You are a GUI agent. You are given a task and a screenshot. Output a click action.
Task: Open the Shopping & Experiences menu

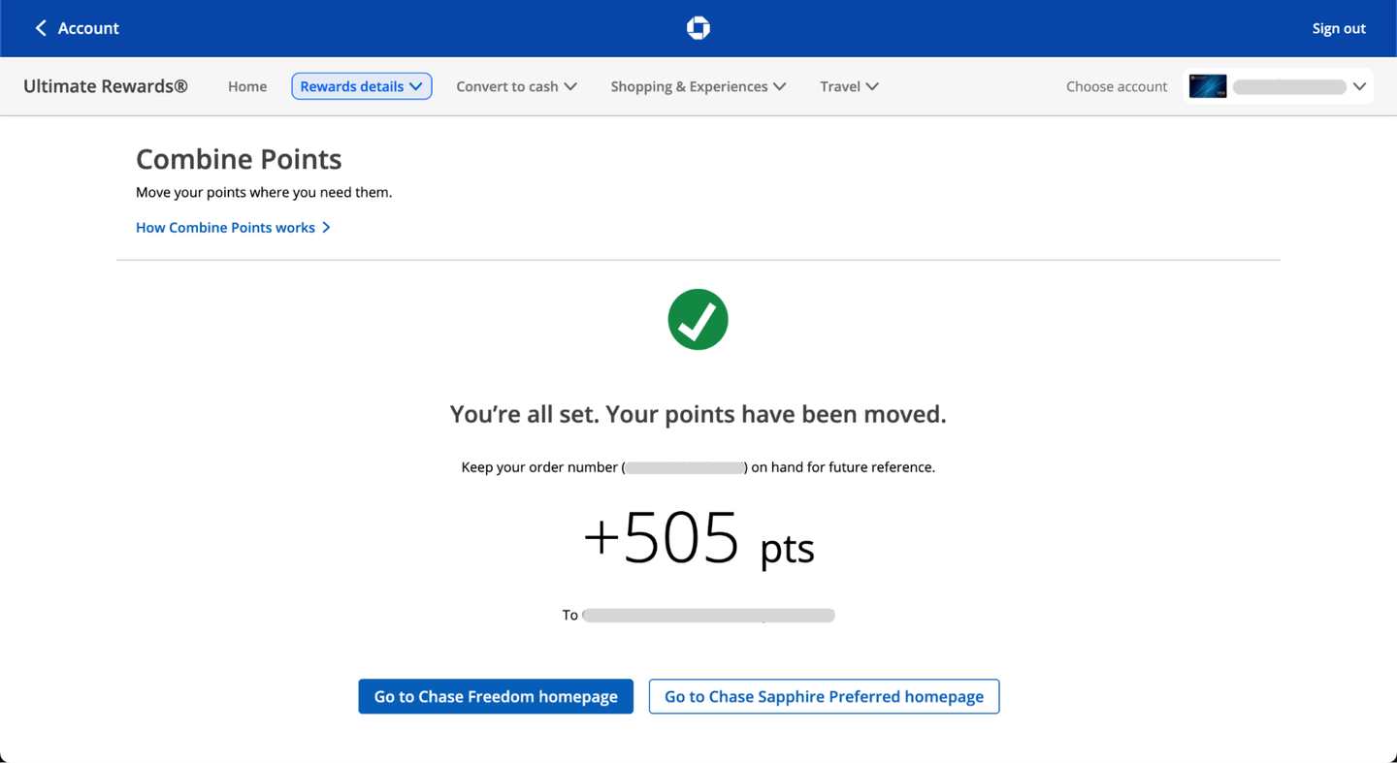pos(689,86)
